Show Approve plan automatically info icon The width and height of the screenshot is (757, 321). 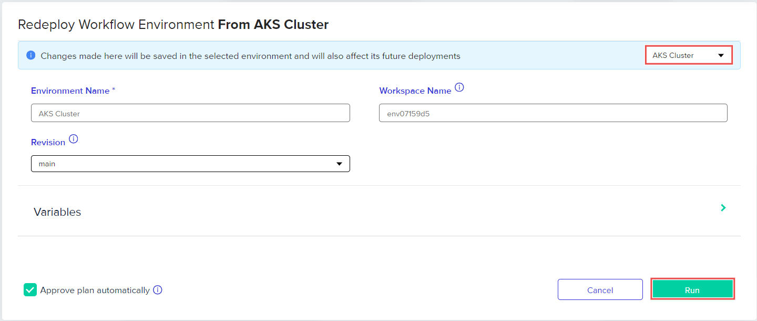pos(158,290)
